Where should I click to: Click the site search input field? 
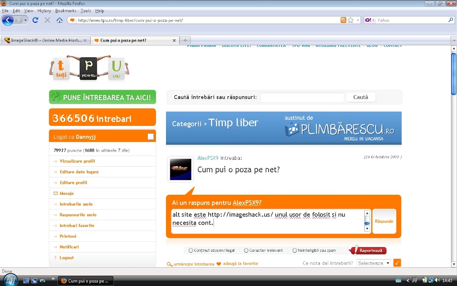(302, 97)
